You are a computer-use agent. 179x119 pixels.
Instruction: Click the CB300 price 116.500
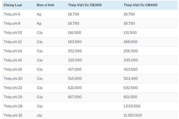75,33
